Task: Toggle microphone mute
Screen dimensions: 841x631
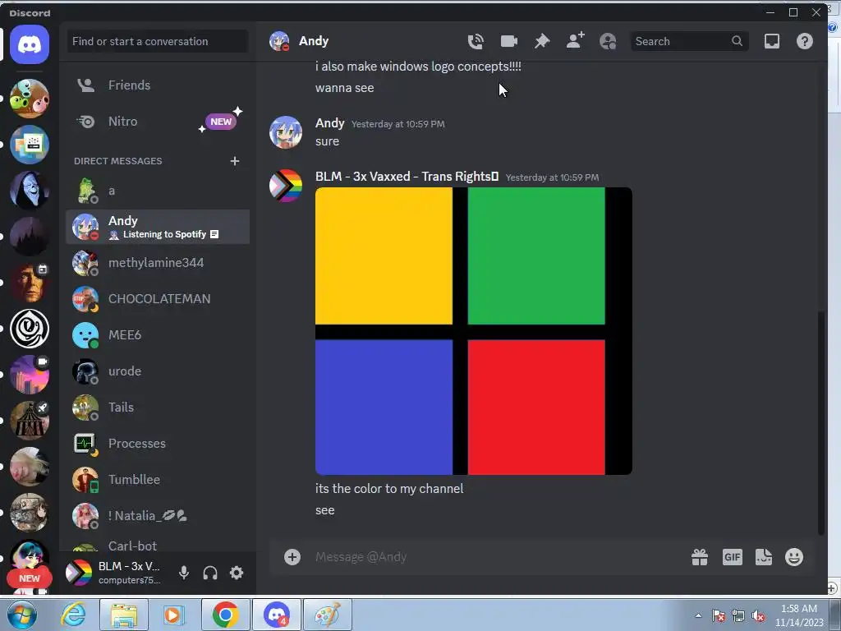Action: coord(184,573)
